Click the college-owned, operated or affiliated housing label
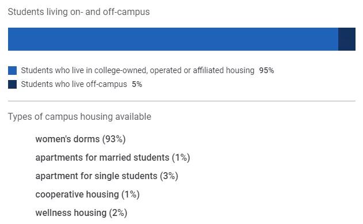The image size is (363, 224). coord(137,70)
